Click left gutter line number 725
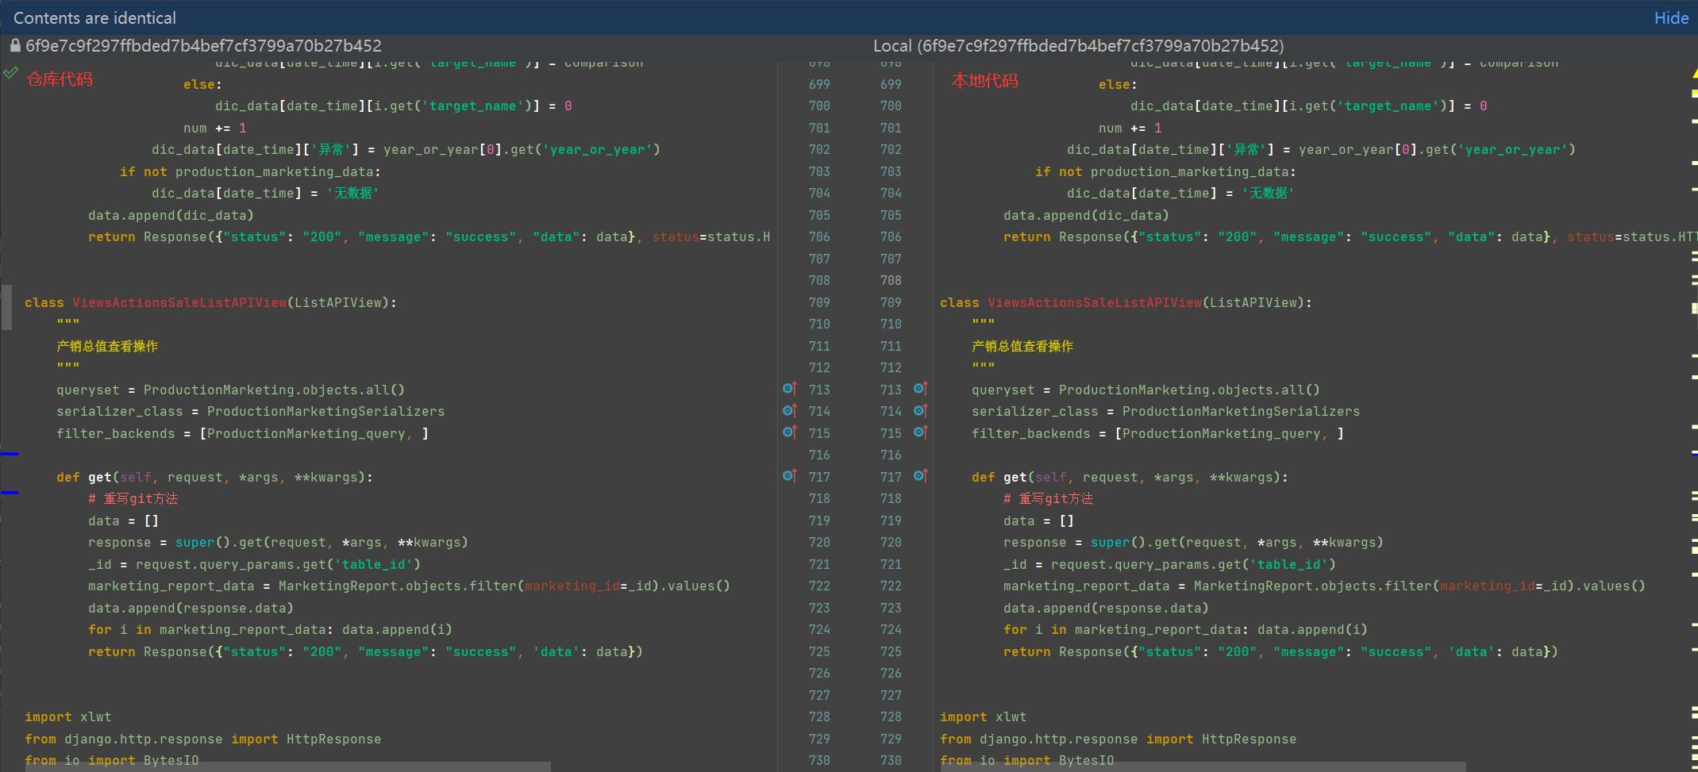 (819, 651)
